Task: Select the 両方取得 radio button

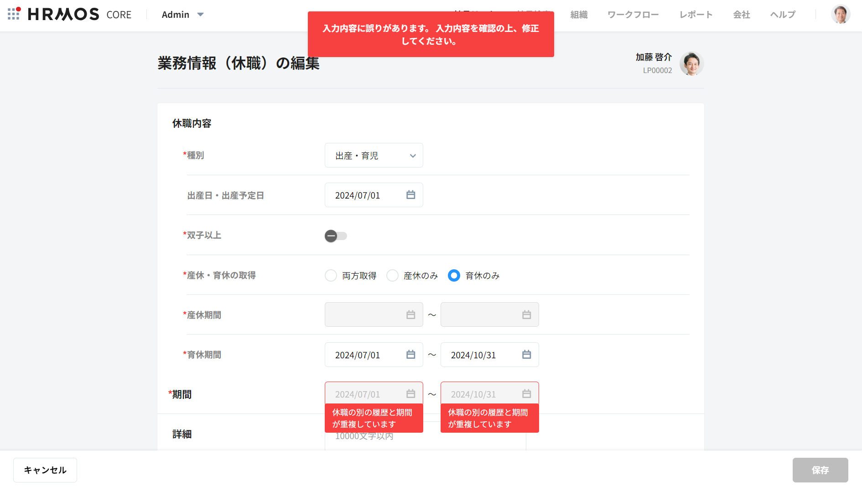Action: coord(331,276)
